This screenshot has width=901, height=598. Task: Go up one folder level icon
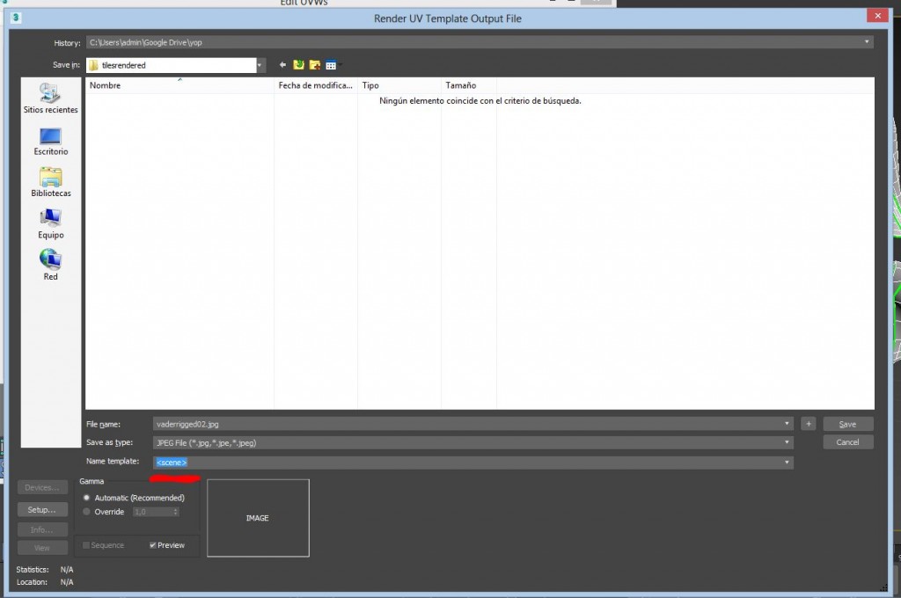click(x=299, y=65)
